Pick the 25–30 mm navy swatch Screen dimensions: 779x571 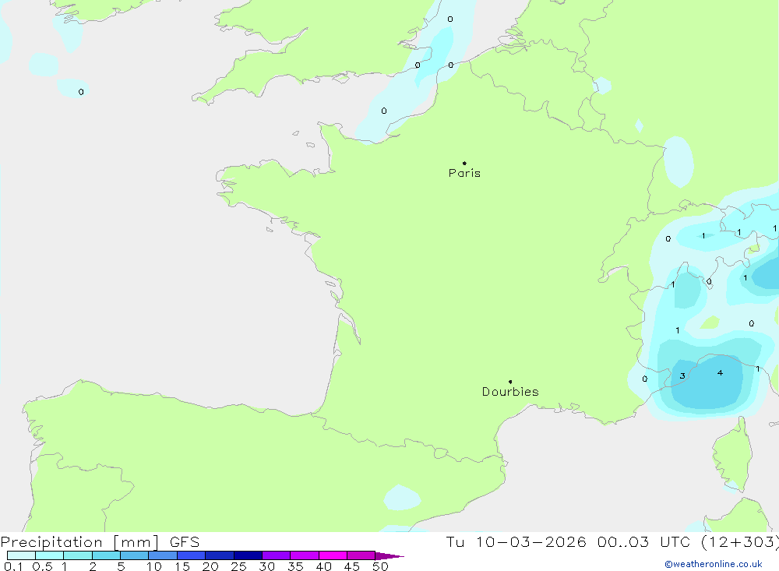click(x=248, y=555)
